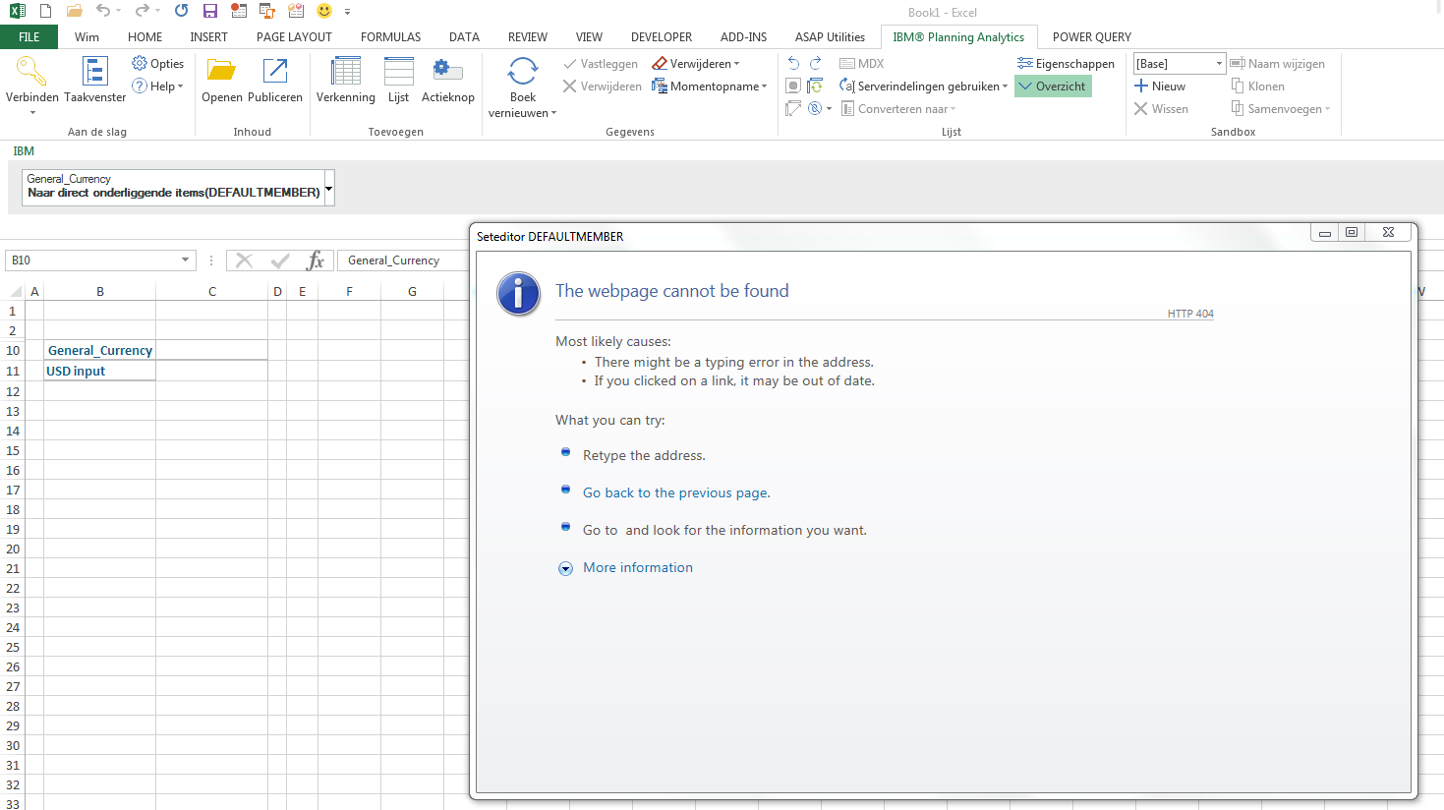
Task: Create new blank document from quick access
Action: coord(46,11)
